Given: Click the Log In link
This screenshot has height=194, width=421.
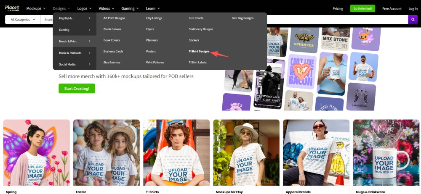Looking at the screenshot, I should pos(413,8).
